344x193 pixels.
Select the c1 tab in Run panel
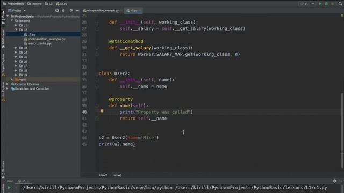(24, 181)
